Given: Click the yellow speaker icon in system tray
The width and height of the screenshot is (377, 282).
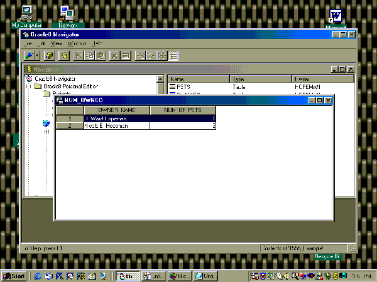Looking at the screenshot, I should click(x=286, y=276).
